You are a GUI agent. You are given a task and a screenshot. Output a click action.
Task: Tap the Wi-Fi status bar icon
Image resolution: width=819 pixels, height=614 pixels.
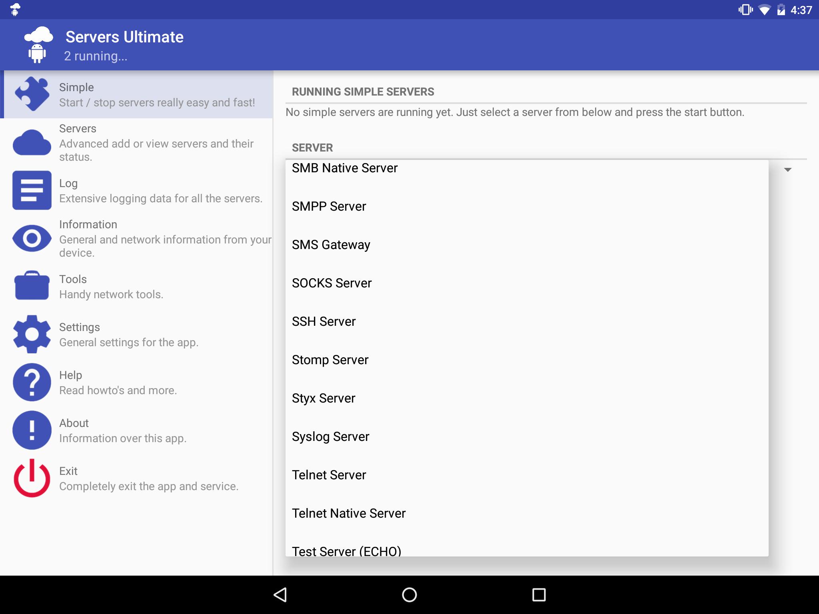pos(764,10)
